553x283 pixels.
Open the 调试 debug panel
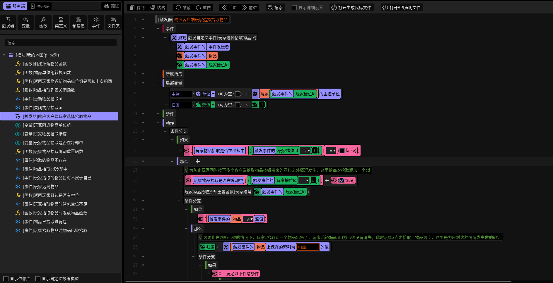[111, 6]
